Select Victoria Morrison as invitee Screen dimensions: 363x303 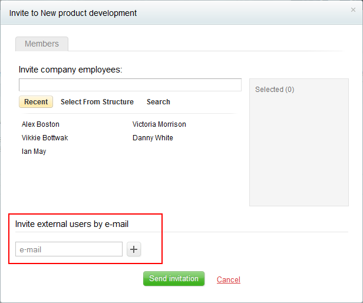click(159, 124)
